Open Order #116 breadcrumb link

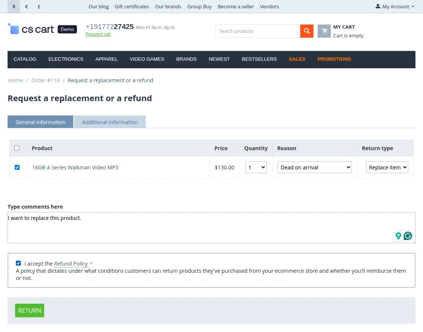(x=45, y=80)
